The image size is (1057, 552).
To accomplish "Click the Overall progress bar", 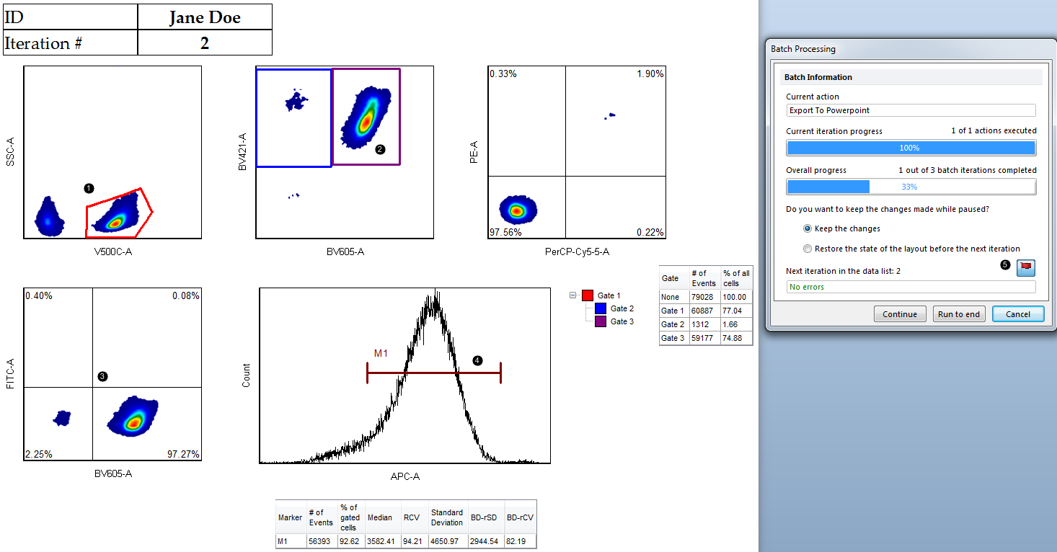I will tap(911, 187).
